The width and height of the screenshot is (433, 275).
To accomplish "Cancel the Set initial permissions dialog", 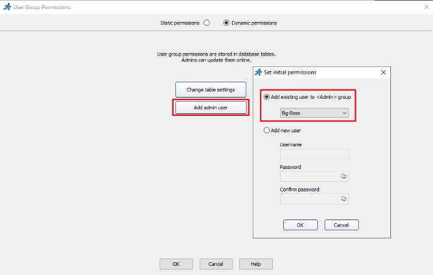I will 341,224.
